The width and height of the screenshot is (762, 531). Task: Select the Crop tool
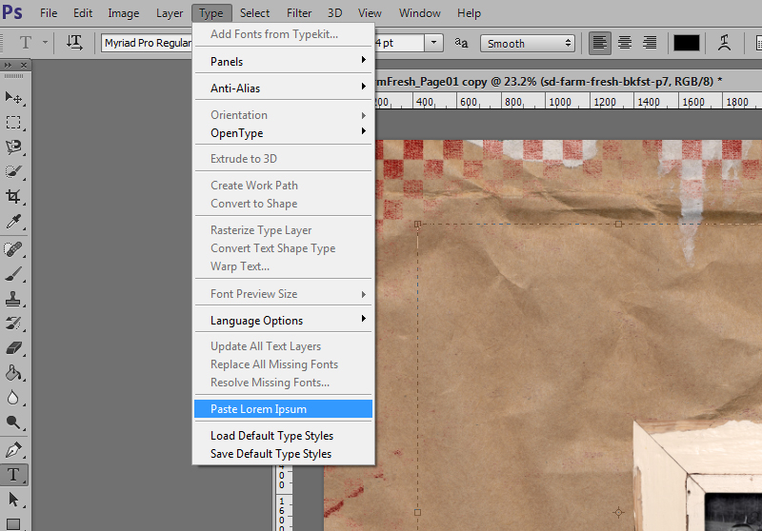coord(13,197)
